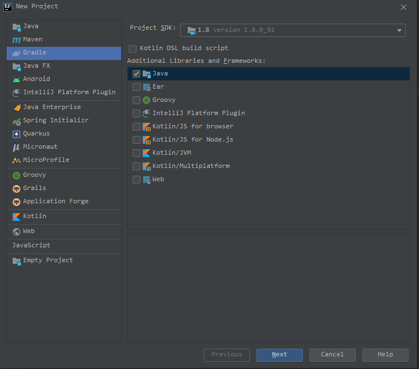Select Java FX project type

(x=64, y=66)
